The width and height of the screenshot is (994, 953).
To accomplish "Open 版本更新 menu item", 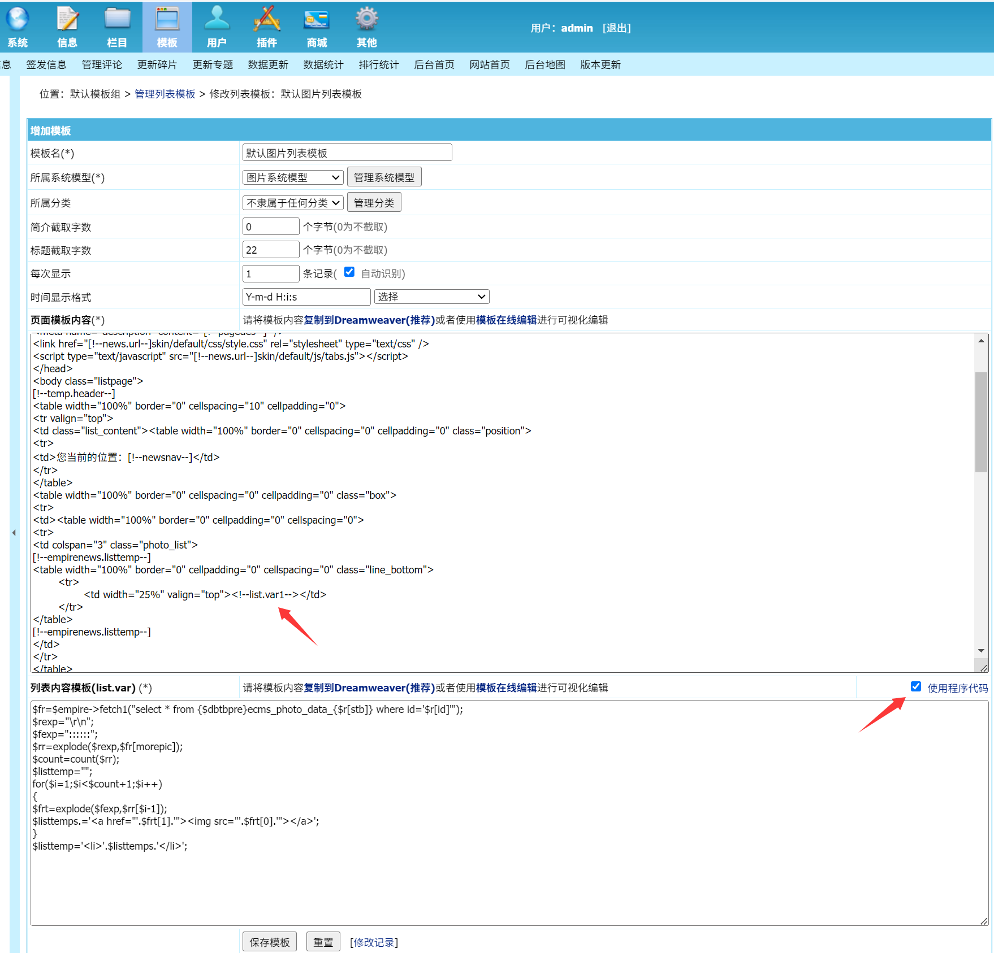I will [x=600, y=64].
